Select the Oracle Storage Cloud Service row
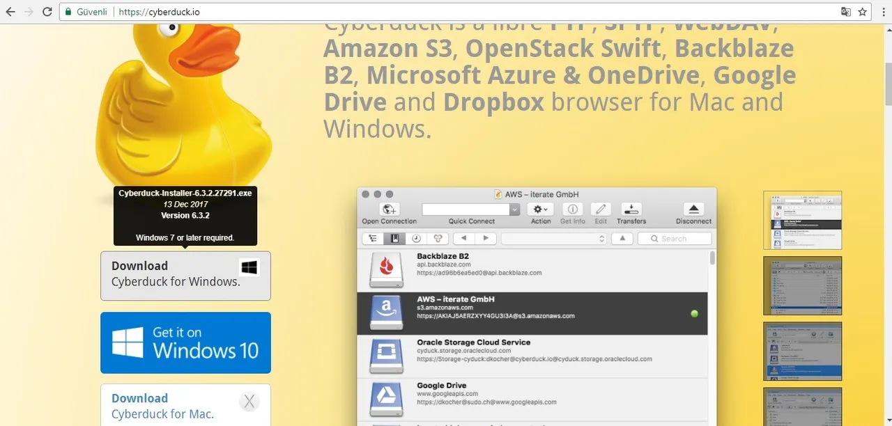This screenshot has height=426, width=892. click(532, 356)
